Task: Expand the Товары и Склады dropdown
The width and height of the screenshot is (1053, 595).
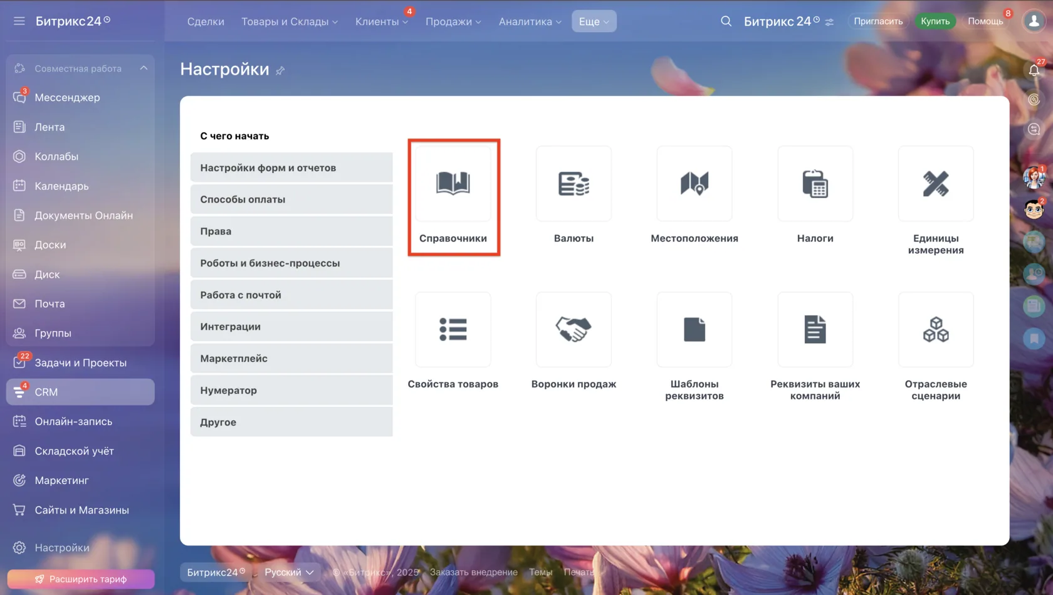Action: point(290,21)
